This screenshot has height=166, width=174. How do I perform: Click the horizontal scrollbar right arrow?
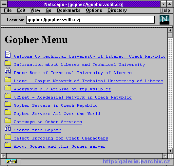pos(165,156)
